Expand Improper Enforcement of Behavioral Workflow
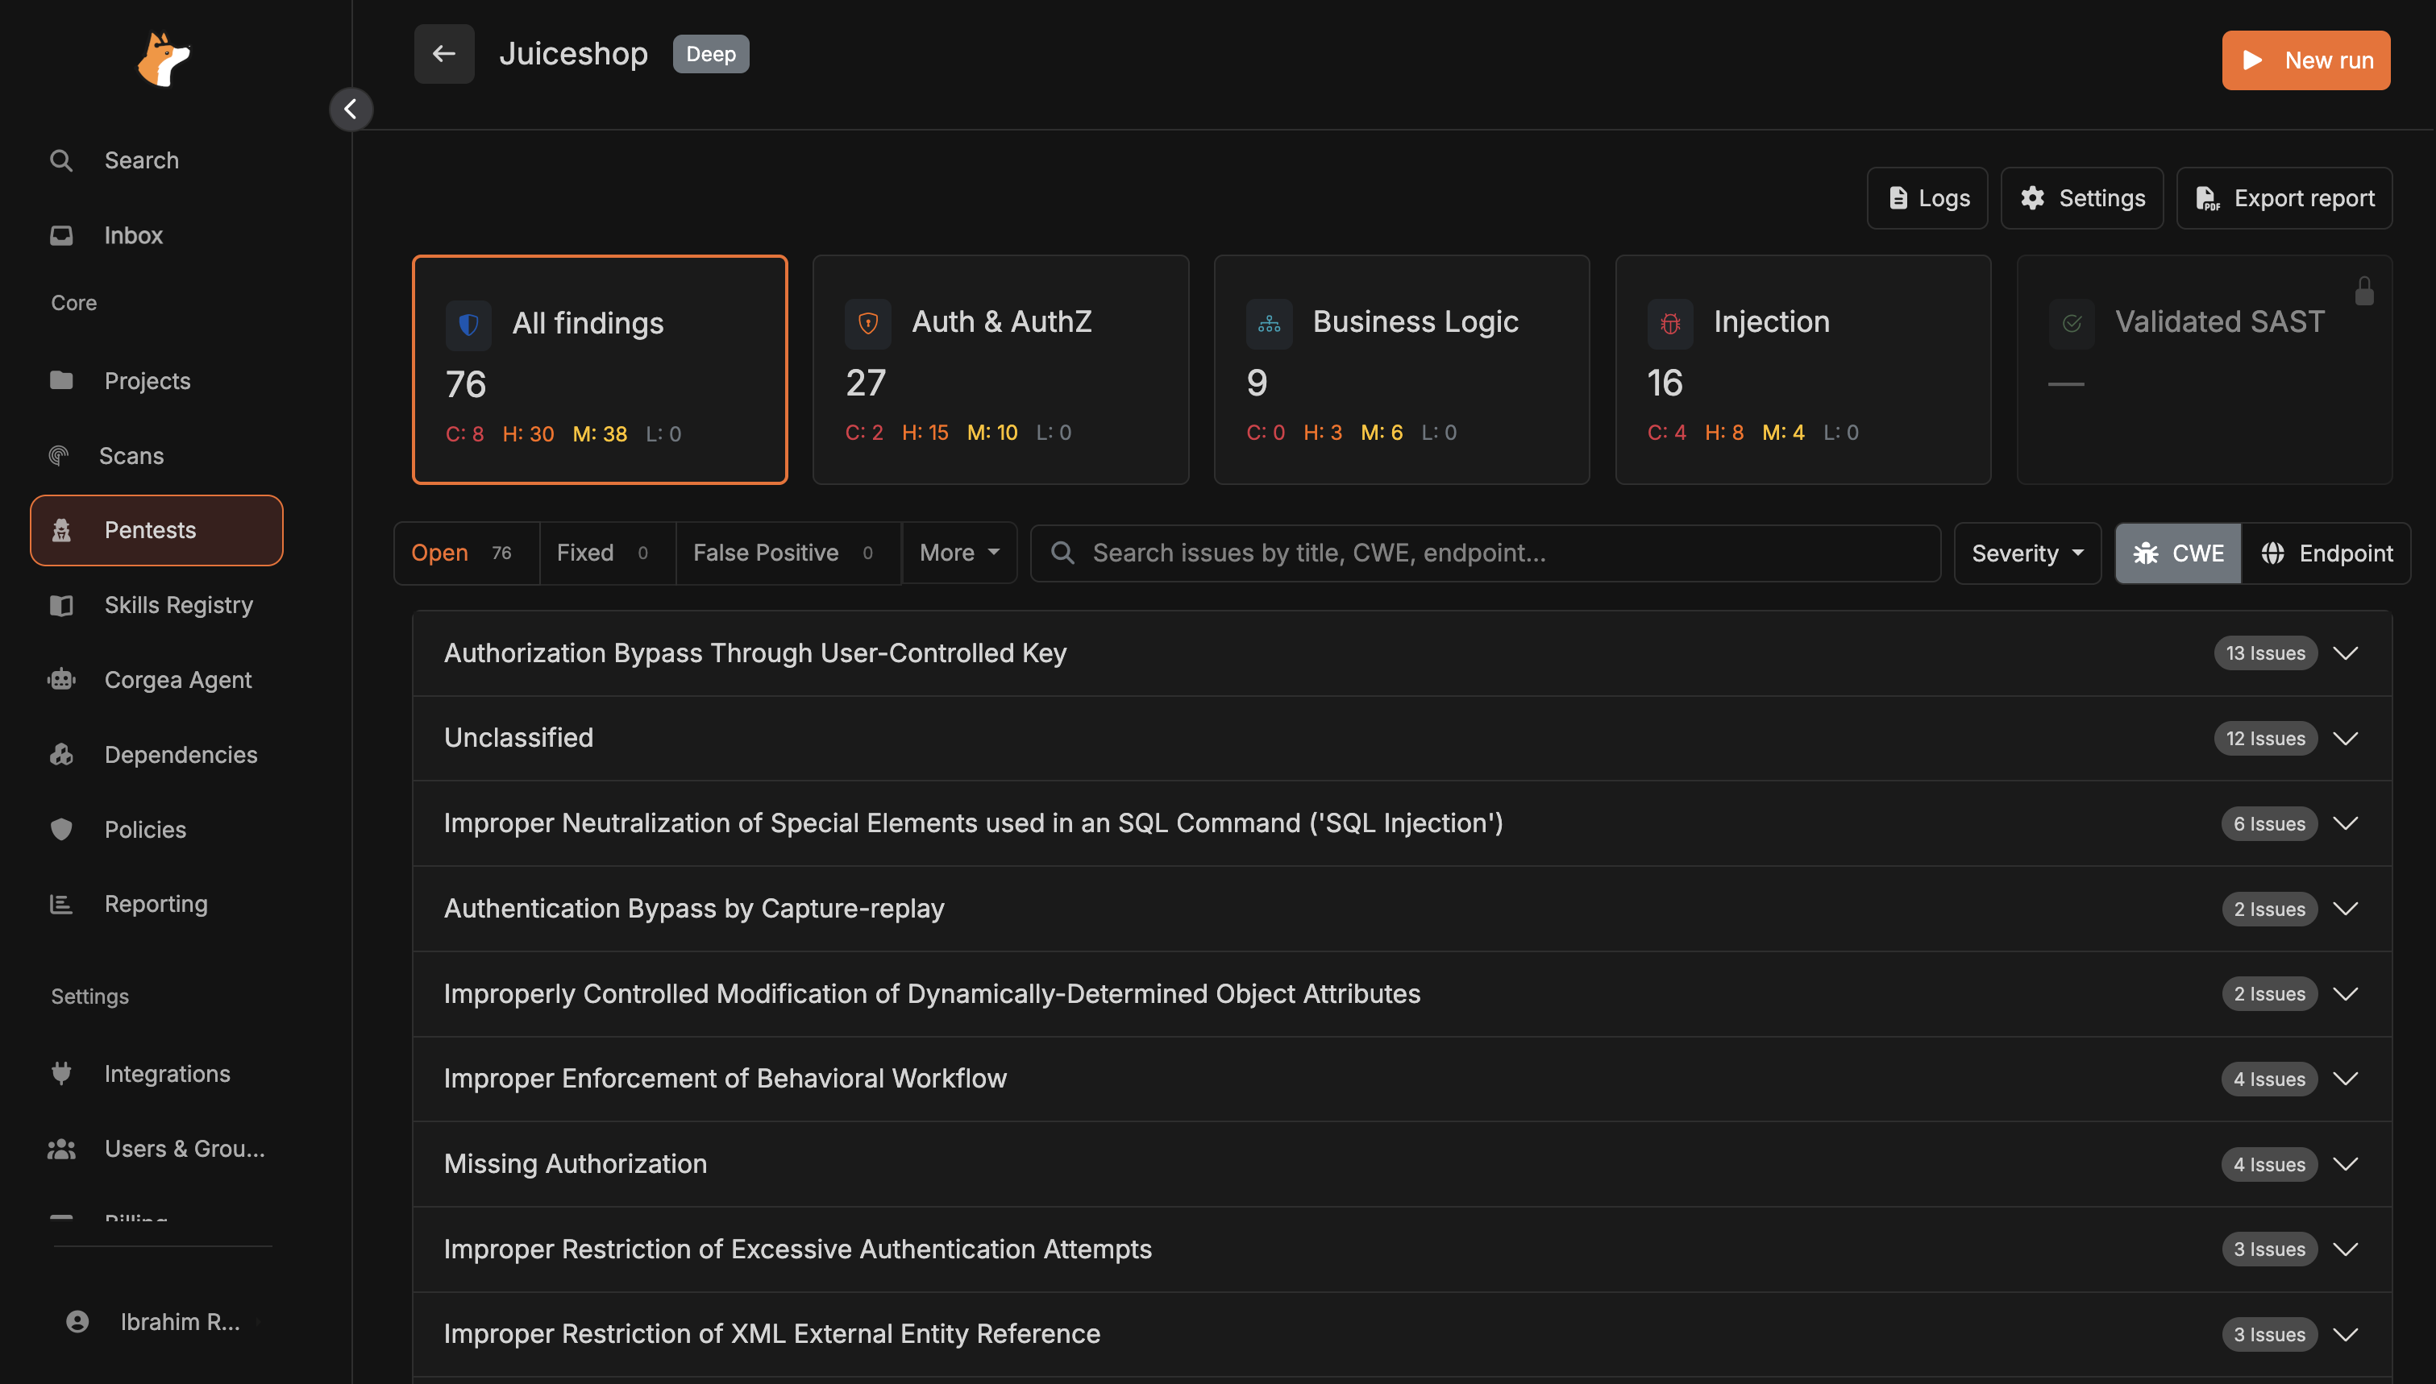The height and width of the screenshot is (1384, 2436). click(x=2346, y=1079)
